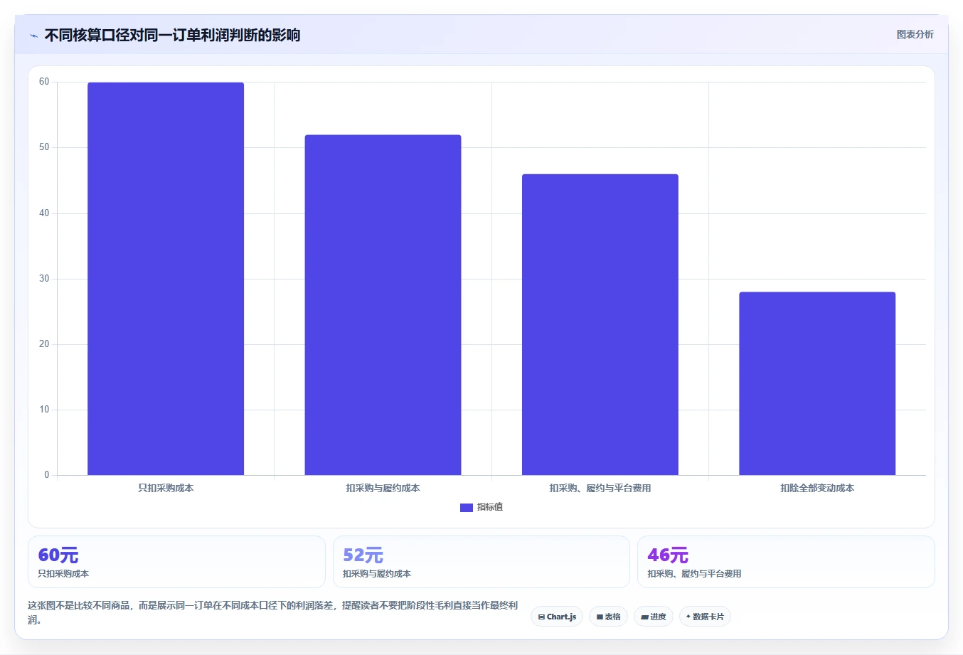963x655 pixels.
Task: Click the 扣采购与履约成本 caption under 52元
Action: tap(377, 573)
